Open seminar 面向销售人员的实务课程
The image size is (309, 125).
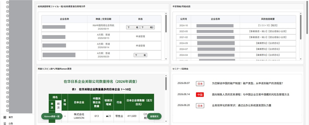(x=251, y=94)
